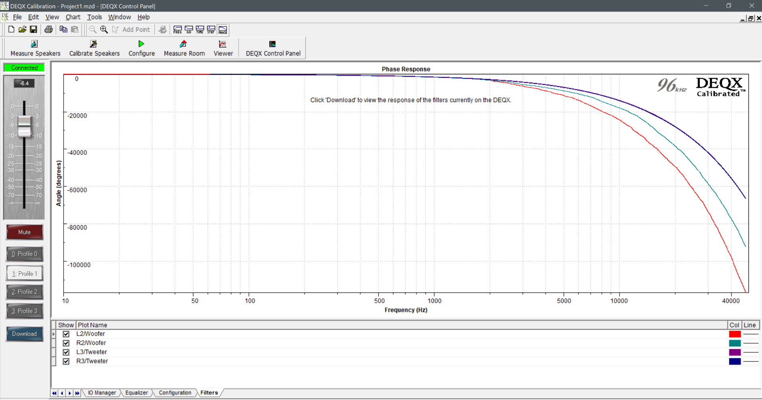762x400 pixels.
Task: Change line style for L3/Tweeter
Action: [x=751, y=352]
